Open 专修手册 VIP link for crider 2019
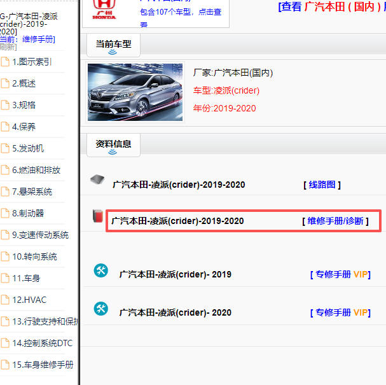386x385 pixels. click(340, 274)
